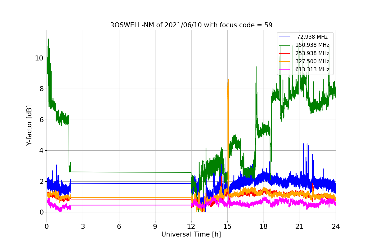Image resolution: width=373 pixels, height=248 pixels.
Task: Click the x-axis tick label 12
Action: point(191,227)
